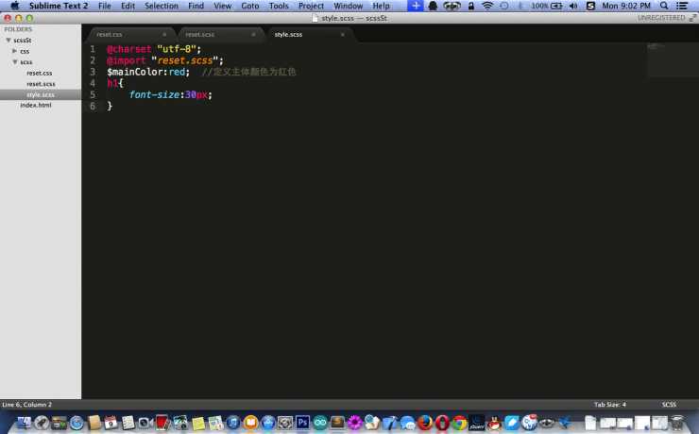Open reset.css in sidebar
Image resolution: width=699 pixels, height=434 pixels.
[x=40, y=73]
